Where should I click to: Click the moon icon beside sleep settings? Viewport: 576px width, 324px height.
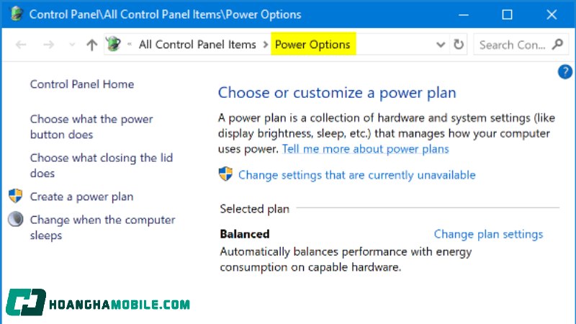click(x=15, y=220)
